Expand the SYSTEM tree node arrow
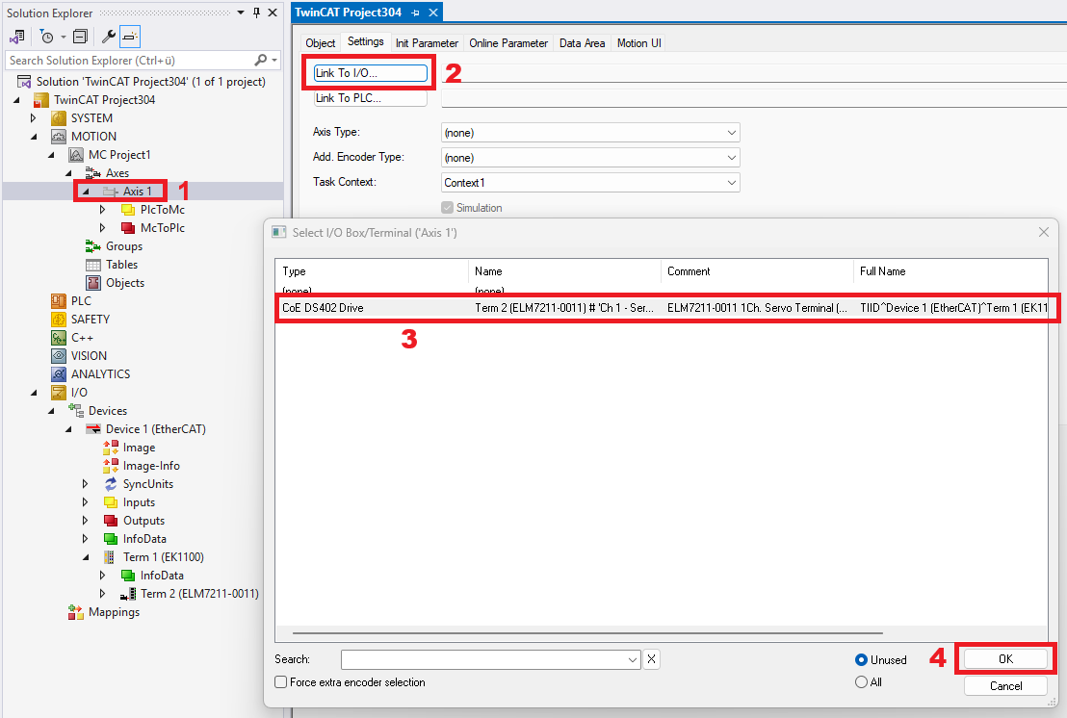1067x718 pixels. point(33,117)
